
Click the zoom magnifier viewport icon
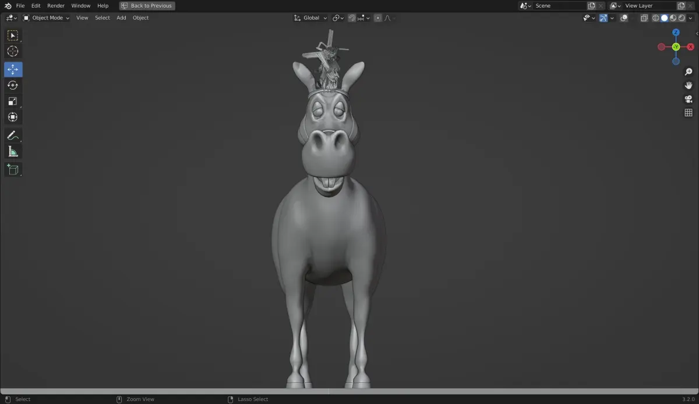tap(689, 72)
